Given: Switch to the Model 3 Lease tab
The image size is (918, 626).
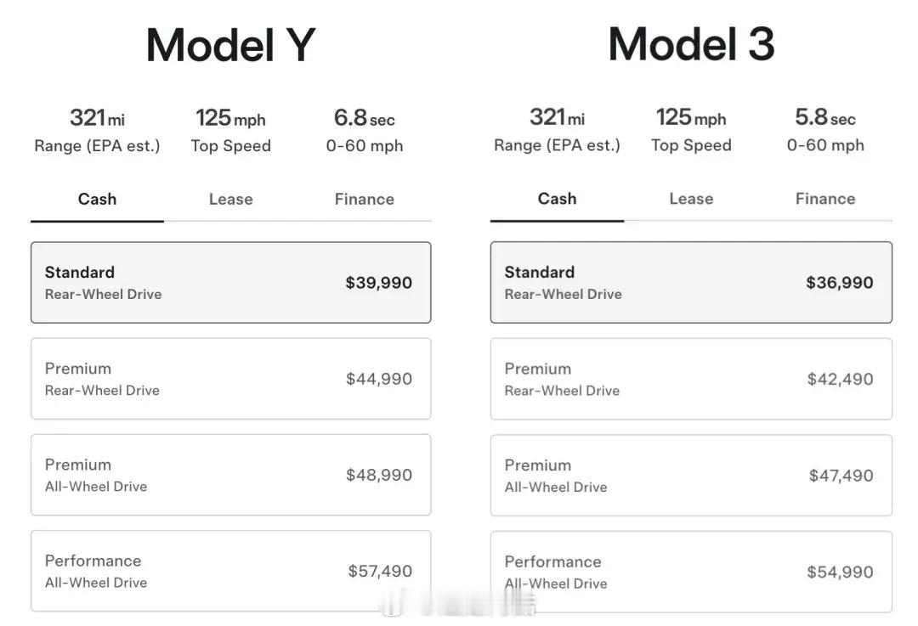Looking at the screenshot, I should coord(690,199).
